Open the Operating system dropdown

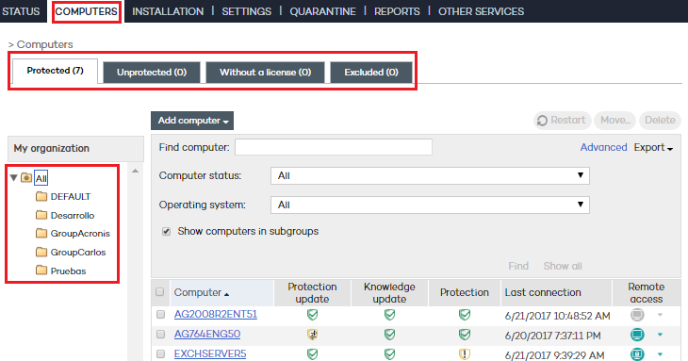pos(430,205)
